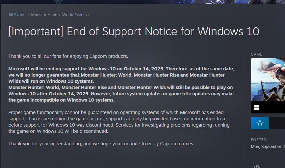The image size is (285, 168).
Task: Click the black platform bar under game image
Action: click(273, 107)
